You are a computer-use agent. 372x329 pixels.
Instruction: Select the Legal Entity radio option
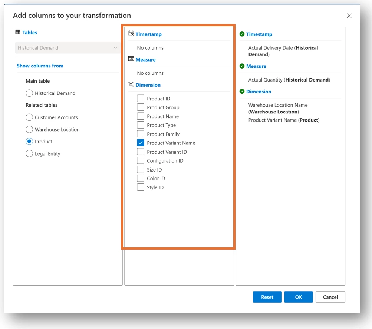click(29, 153)
